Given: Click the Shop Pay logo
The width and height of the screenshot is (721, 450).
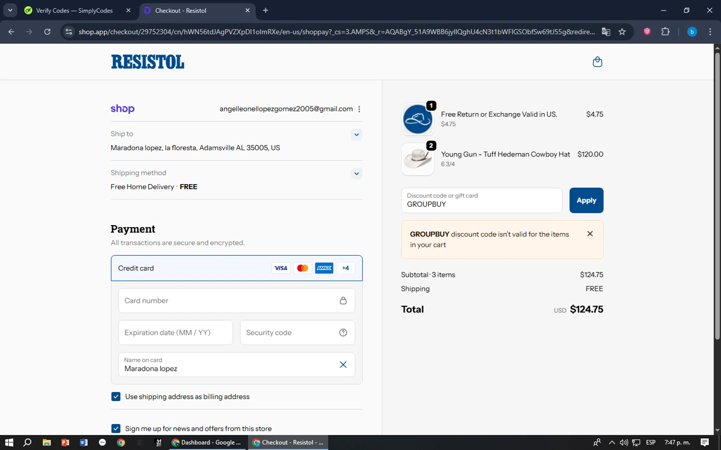Looking at the screenshot, I should 123,109.
